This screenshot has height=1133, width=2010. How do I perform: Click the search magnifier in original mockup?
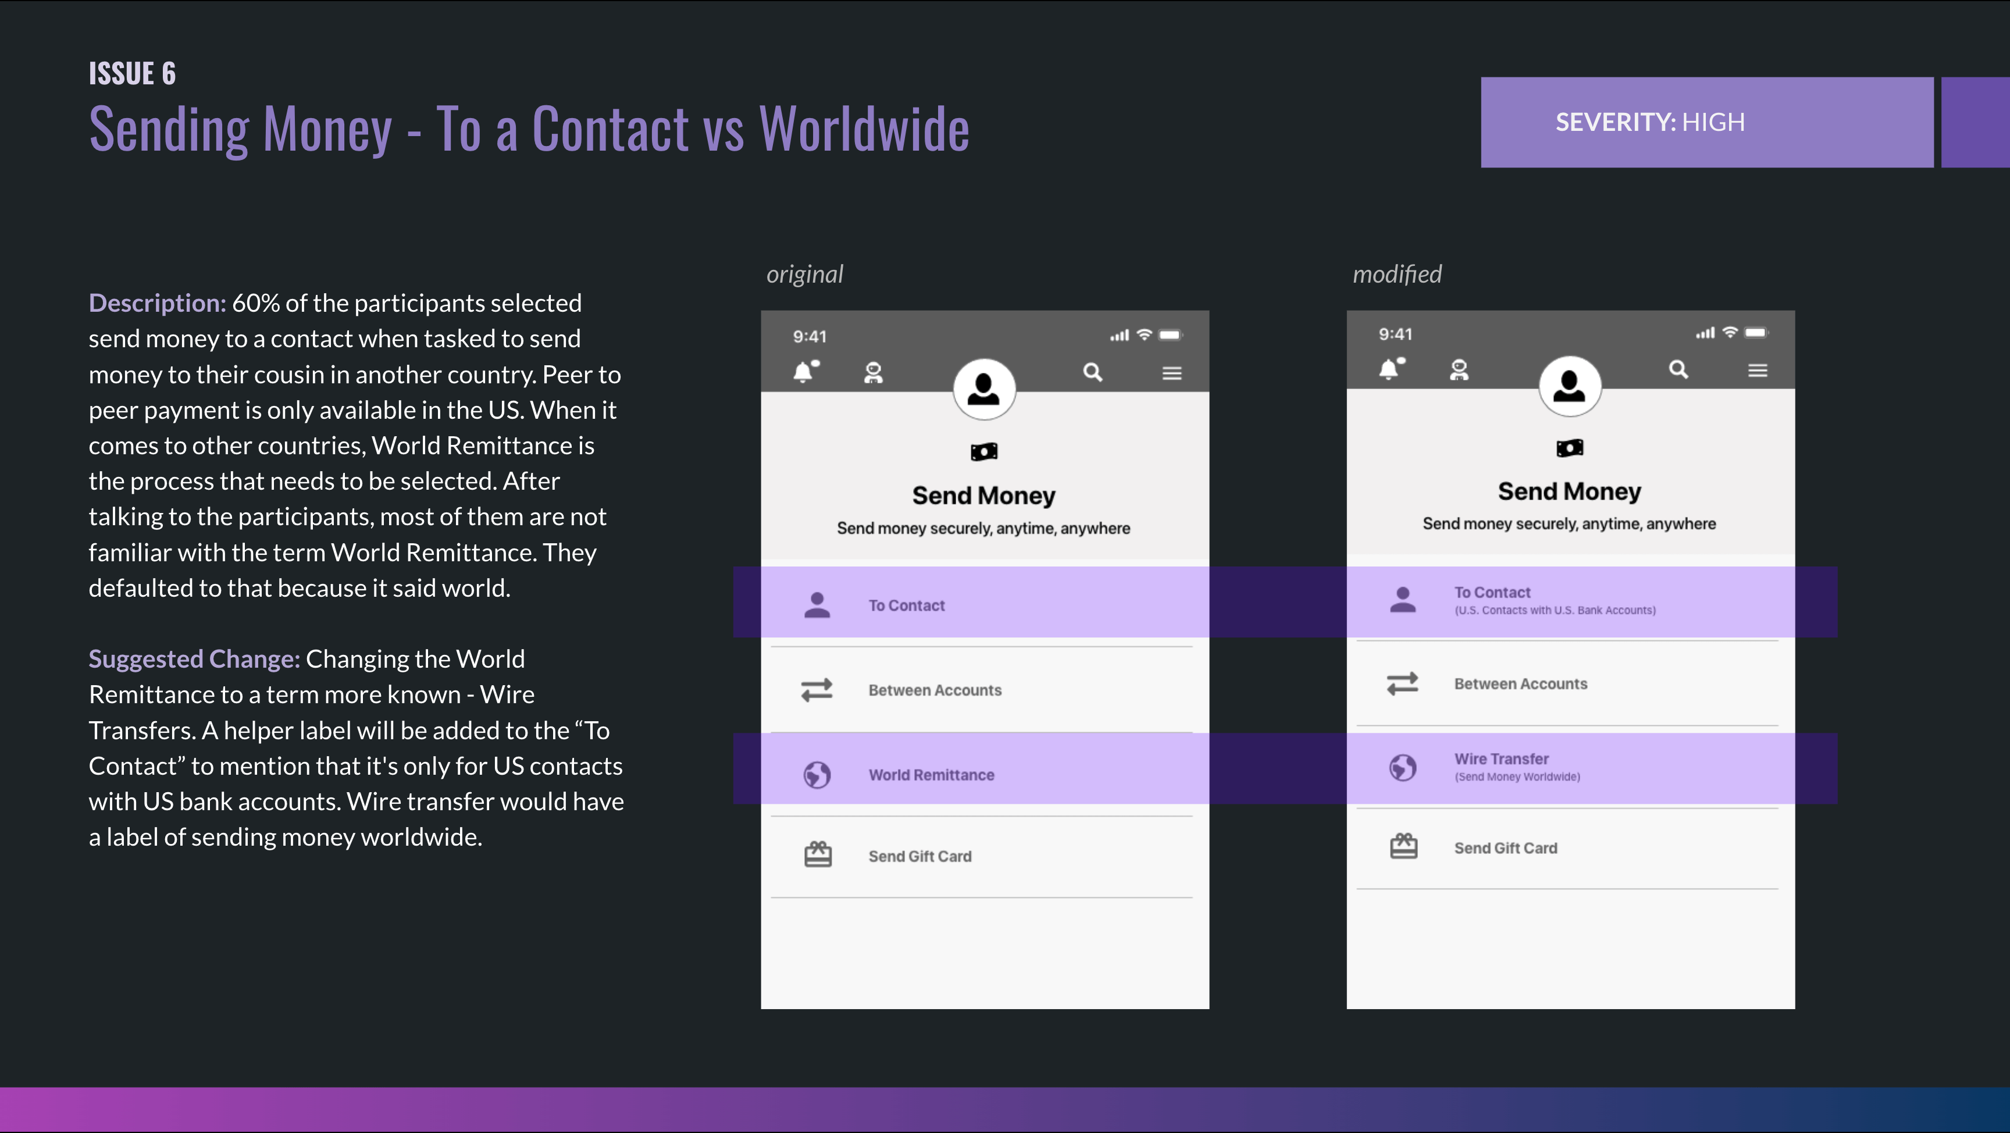pyautogui.click(x=1092, y=372)
